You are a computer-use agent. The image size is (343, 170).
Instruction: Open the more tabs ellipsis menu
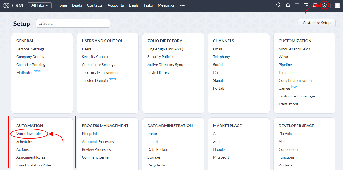(x=182, y=5)
